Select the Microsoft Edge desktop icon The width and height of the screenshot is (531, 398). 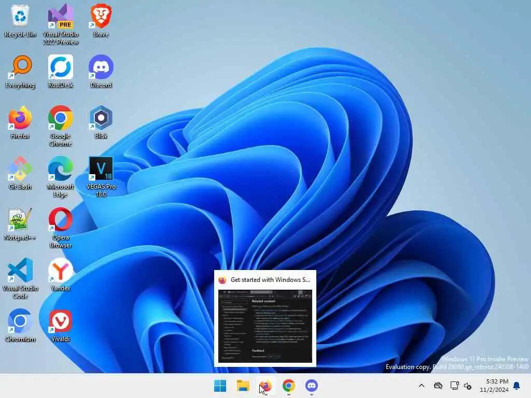pyautogui.click(x=61, y=177)
